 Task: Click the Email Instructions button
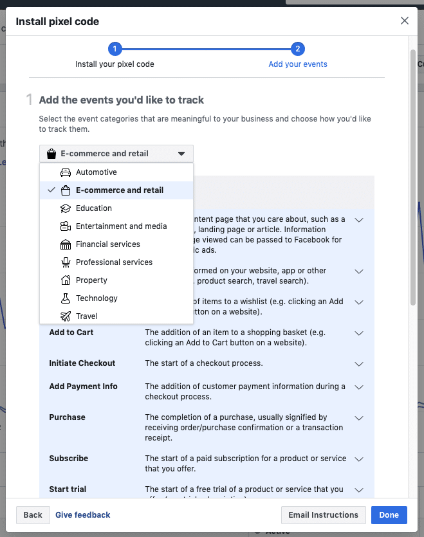pos(323,515)
